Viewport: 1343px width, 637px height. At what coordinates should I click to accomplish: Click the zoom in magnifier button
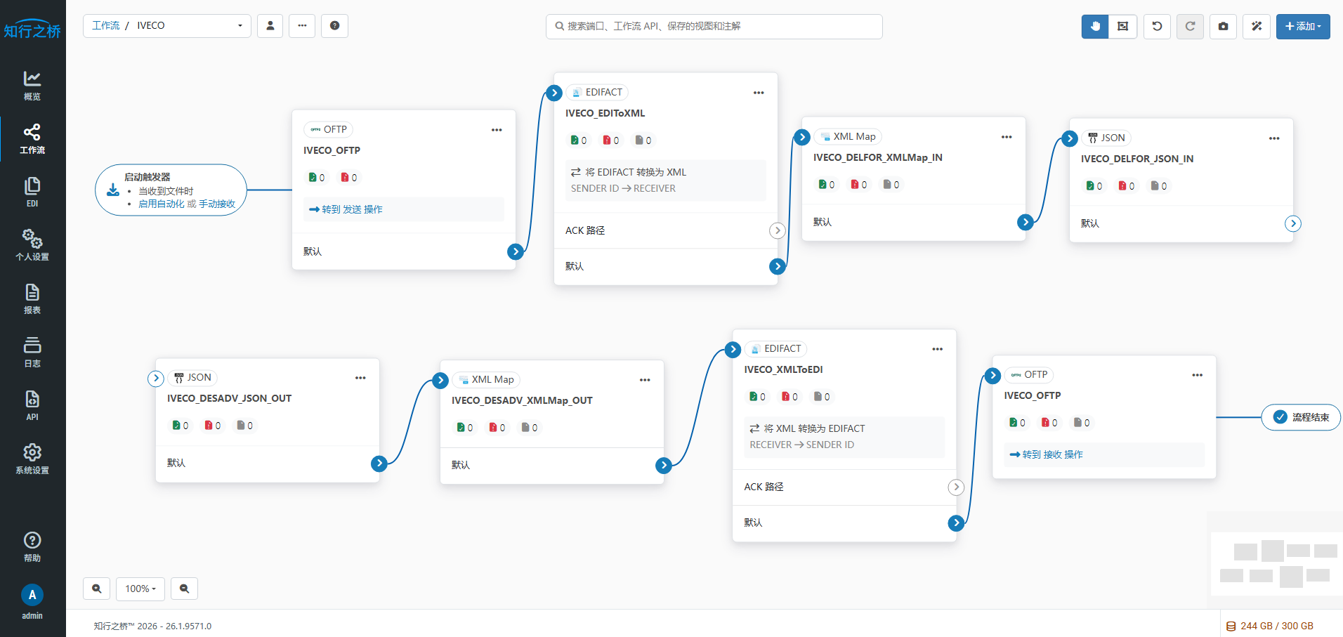[97, 589]
